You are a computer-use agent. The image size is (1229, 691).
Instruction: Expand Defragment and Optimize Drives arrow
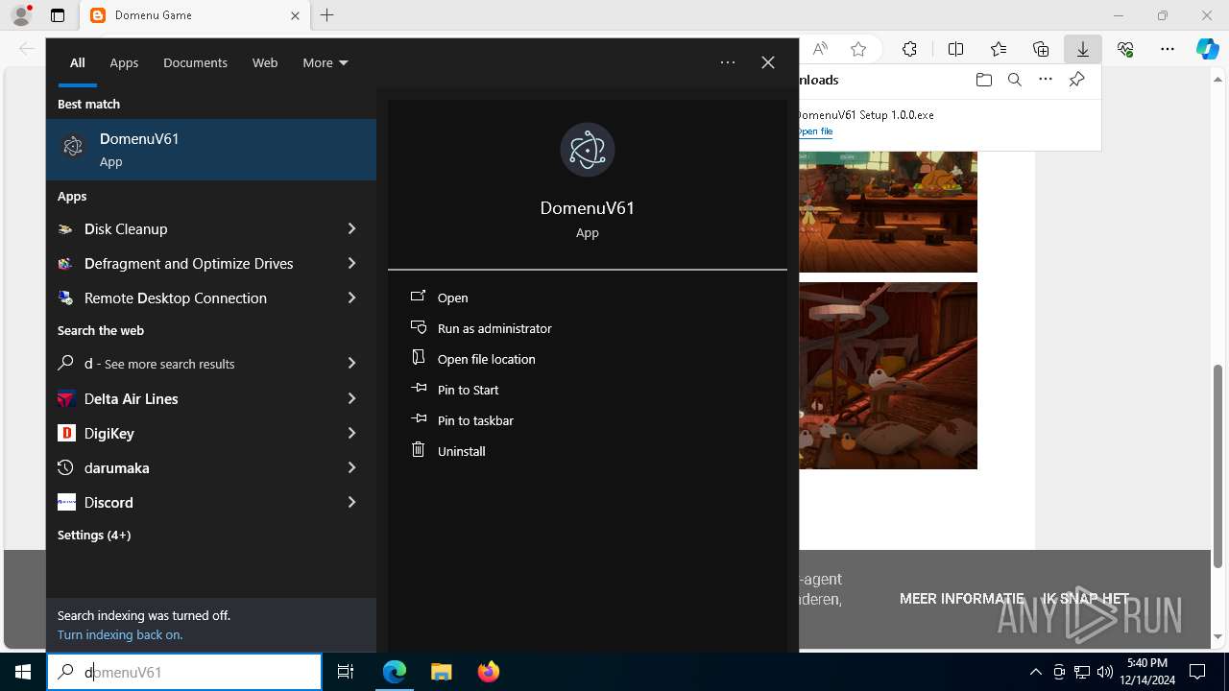point(351,264)
